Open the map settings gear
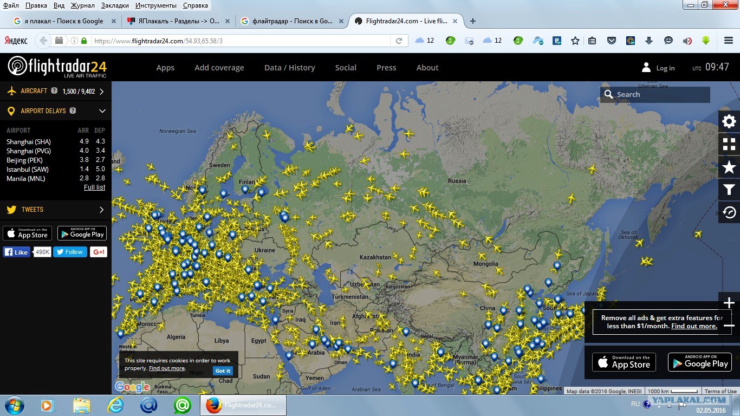Viewport: 740px width, 416px height. [x=729, y=121]
